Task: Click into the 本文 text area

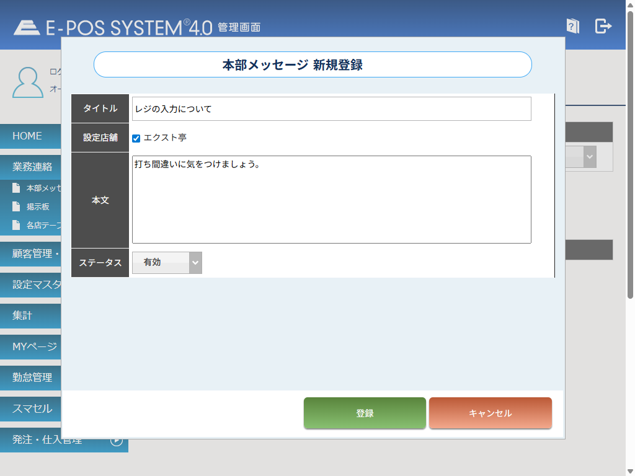Action: click(x=331, y=200)
